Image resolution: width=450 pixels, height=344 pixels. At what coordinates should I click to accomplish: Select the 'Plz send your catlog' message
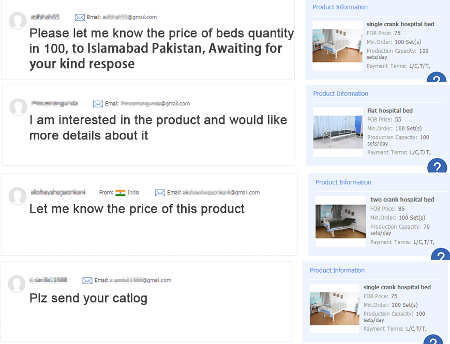[x=88, y=298]
